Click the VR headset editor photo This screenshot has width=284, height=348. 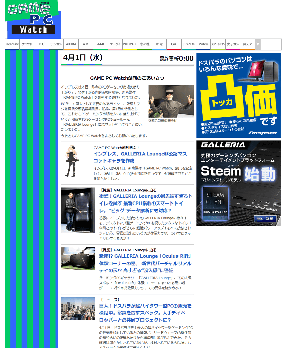tap(171, 101)
